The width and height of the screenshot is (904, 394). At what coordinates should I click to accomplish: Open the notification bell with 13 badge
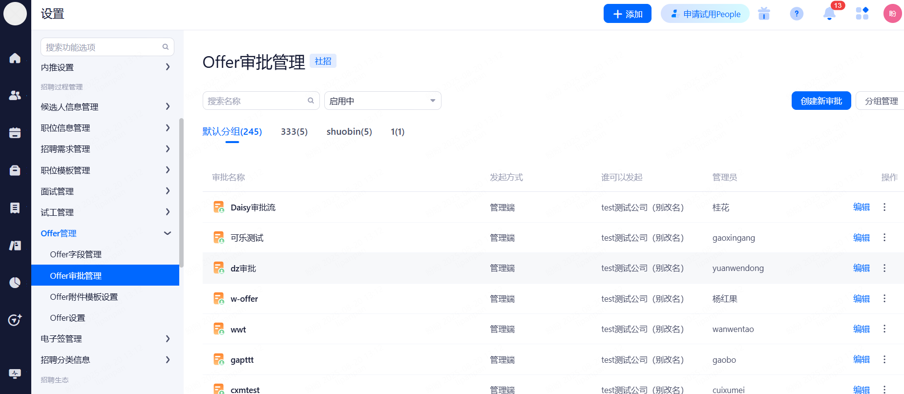[829, 14]
